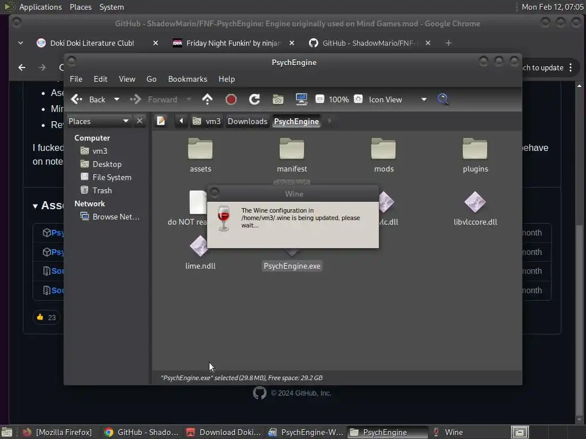Image resolution: width=586 pixels, height=439 pixels.
Task: Select Browse Network in sidebar
Action: pos(116,217)
